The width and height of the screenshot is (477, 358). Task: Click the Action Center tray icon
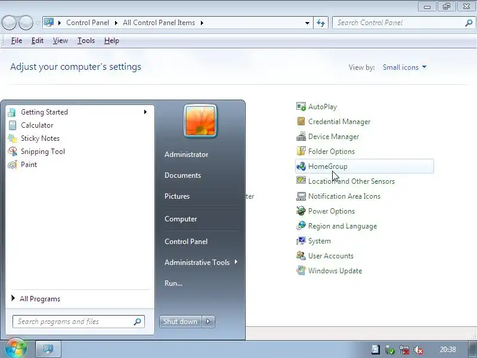pyautogui.click(x=376, y=350)
